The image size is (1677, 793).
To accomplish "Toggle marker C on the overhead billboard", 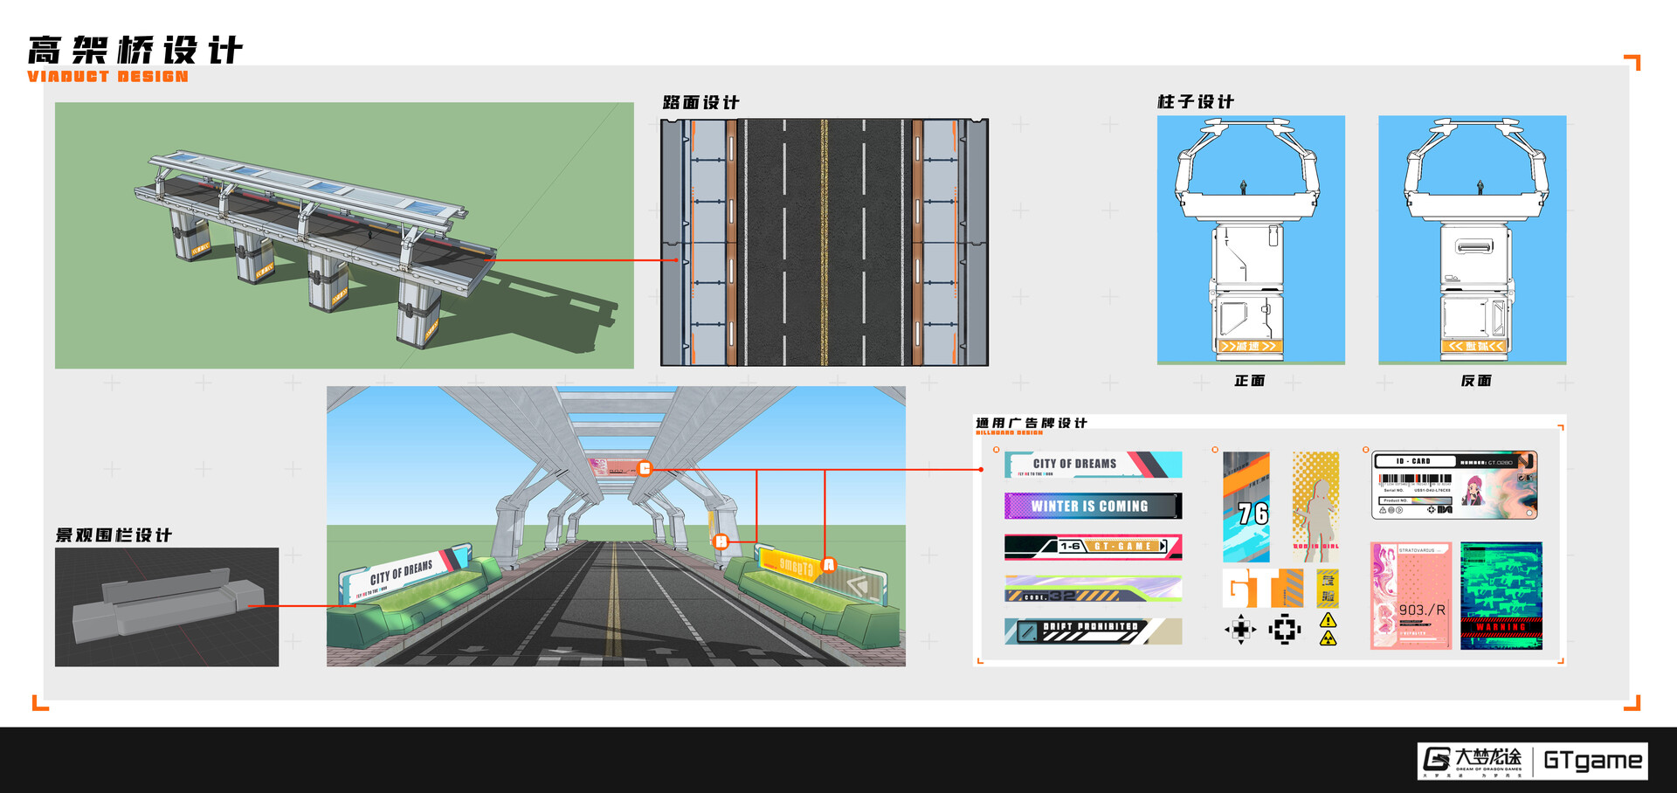I will [x=645, y=468].
